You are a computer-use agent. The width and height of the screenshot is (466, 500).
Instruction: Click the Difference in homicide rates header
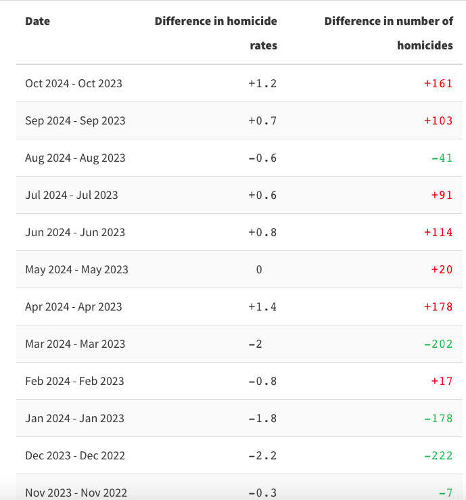[x=216, y=33]
